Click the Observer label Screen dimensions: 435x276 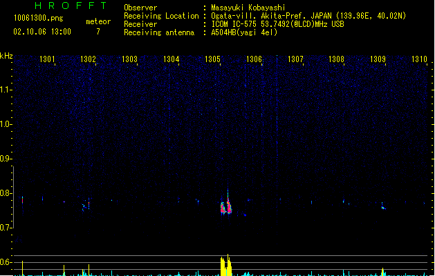(140, 8)
